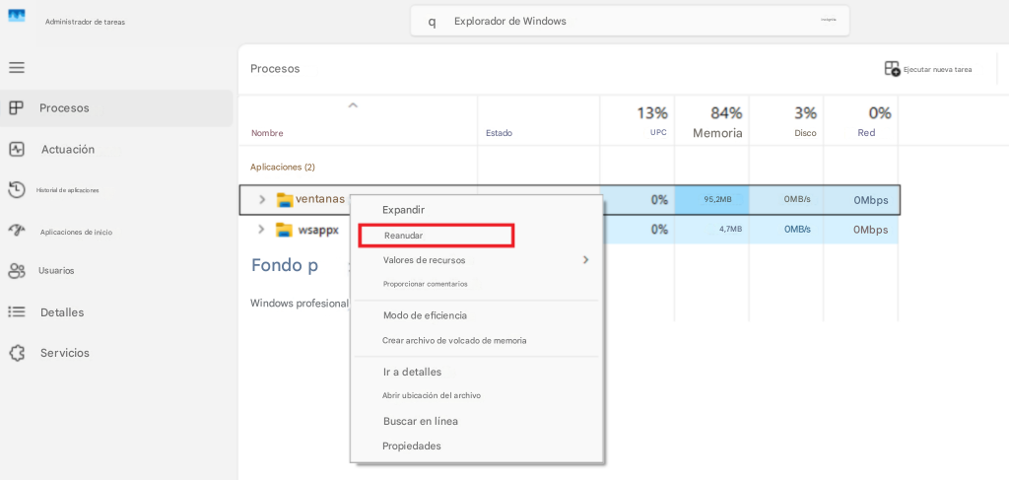The width and height of the screenshot is (1009, 480).
Task: Expand the wsappx process row
Action: [x=260, y=229]
